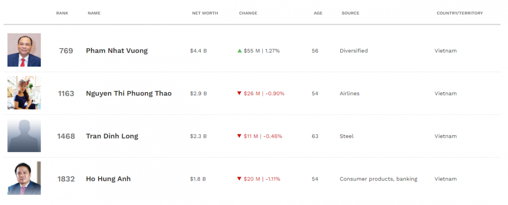Image resolution: width=508 pixels, height=205 pixels.
Task: Click the SOURCE column header
Action: [351, 13]
